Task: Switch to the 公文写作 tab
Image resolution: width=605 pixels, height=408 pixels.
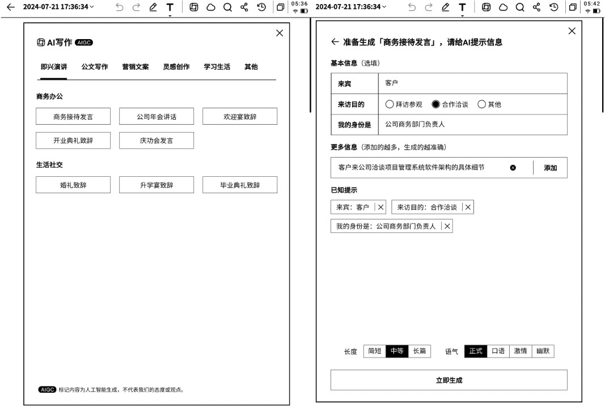Action: 95,67
